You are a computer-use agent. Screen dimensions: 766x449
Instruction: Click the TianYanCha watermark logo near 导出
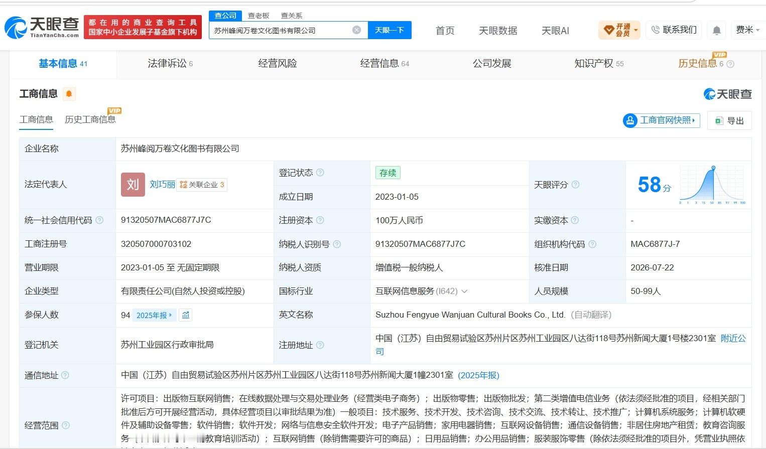click(728, 94)
